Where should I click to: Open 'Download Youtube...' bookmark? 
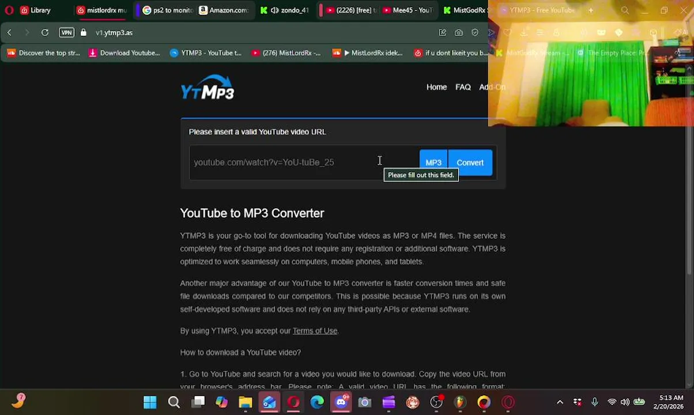(x=124, y=53)
